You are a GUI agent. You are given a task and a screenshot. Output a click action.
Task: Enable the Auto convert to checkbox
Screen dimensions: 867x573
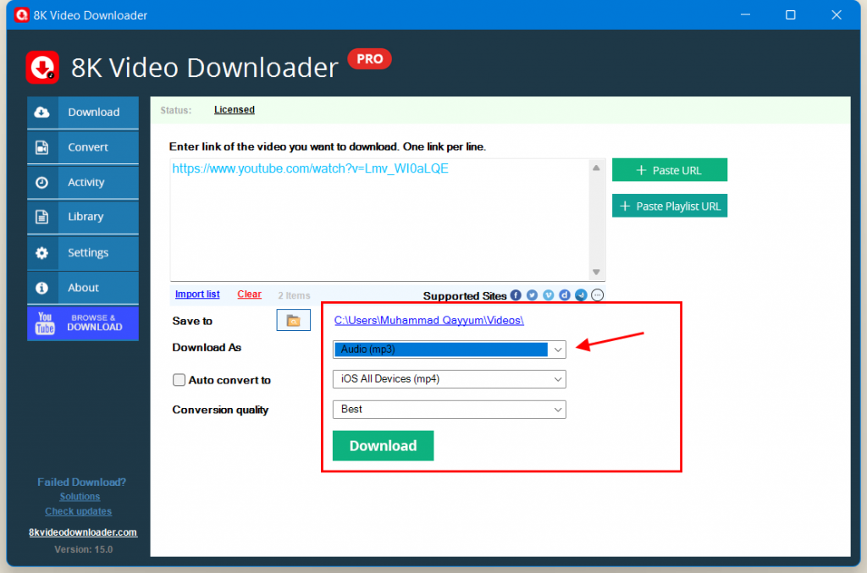[179, 380]
